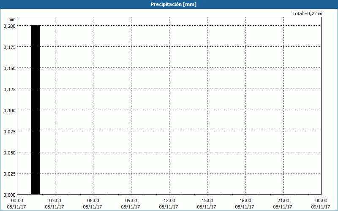Click the 0,000 y-axis value
The height and width of the screenshot is (211, 338).
point(9,195)
